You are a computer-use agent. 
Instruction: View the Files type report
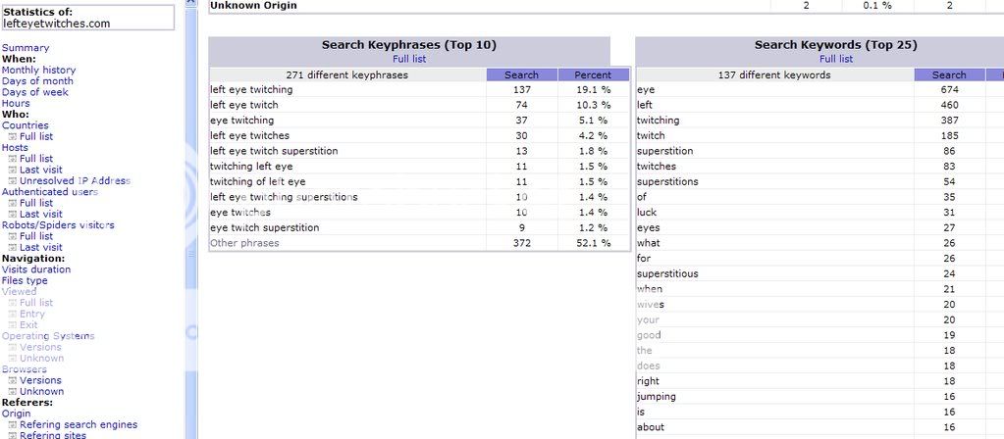coord(25,281)
